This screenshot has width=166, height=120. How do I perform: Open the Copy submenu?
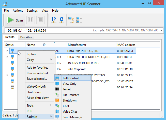(x=30, y=60)
